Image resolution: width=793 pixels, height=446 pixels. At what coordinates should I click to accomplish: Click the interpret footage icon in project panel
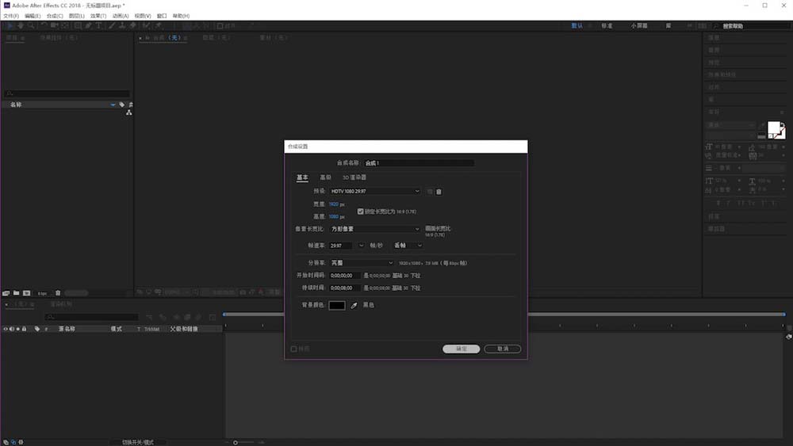[x=6, y=293]
